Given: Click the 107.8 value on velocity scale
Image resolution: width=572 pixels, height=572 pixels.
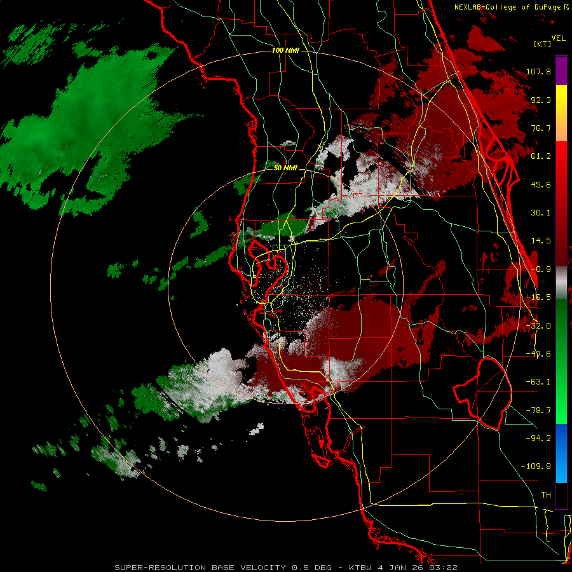Looking at the screenshot, I should pos(539,71).
